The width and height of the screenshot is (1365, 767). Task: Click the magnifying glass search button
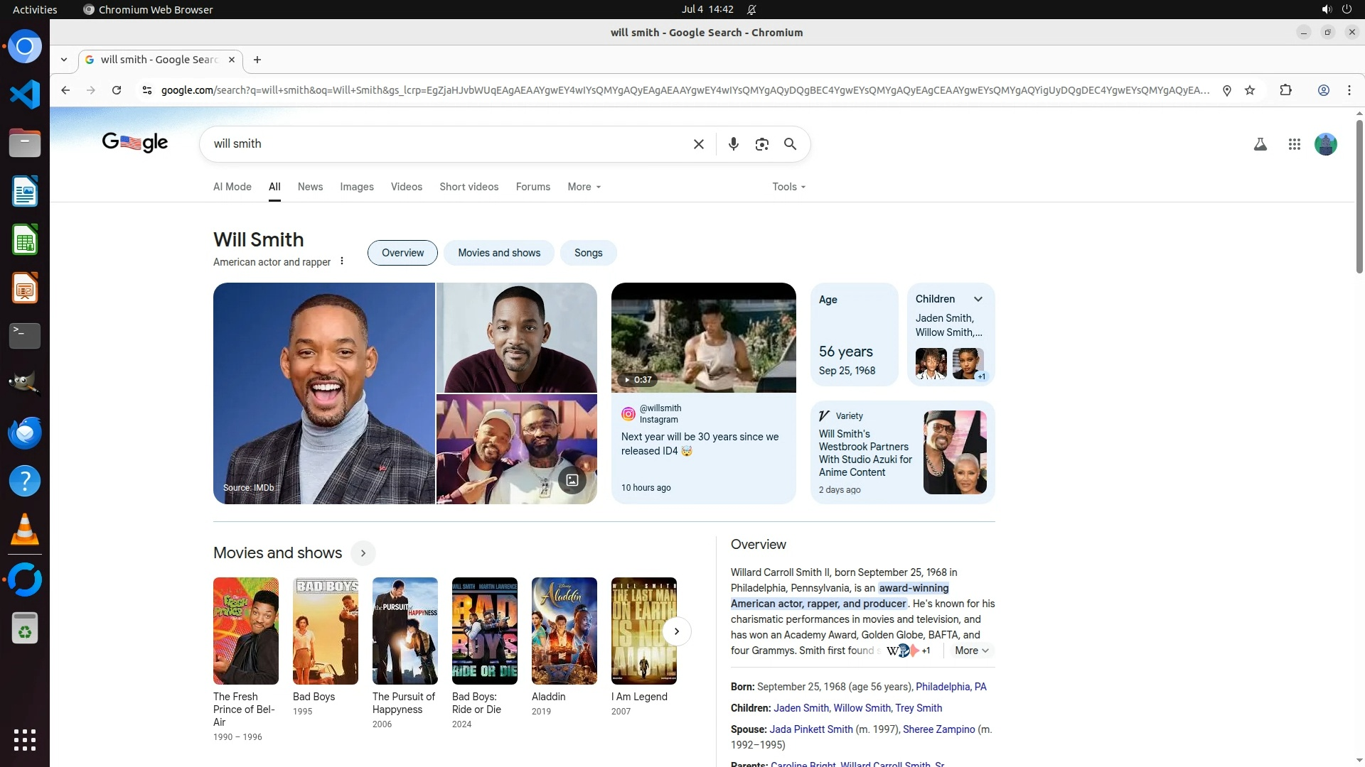[790, 144]
